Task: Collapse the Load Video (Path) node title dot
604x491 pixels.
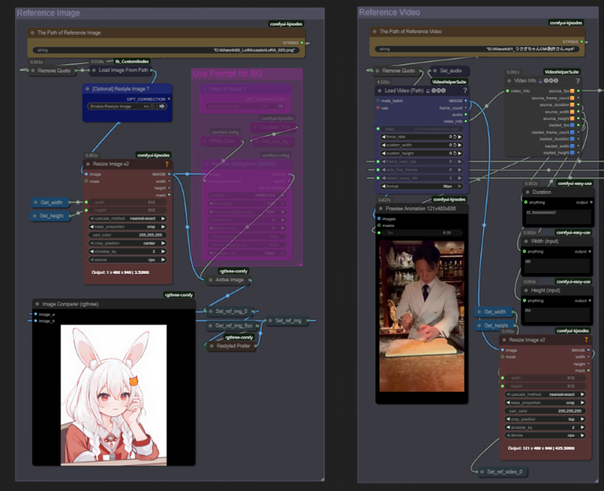Action: tap(380, 91)
